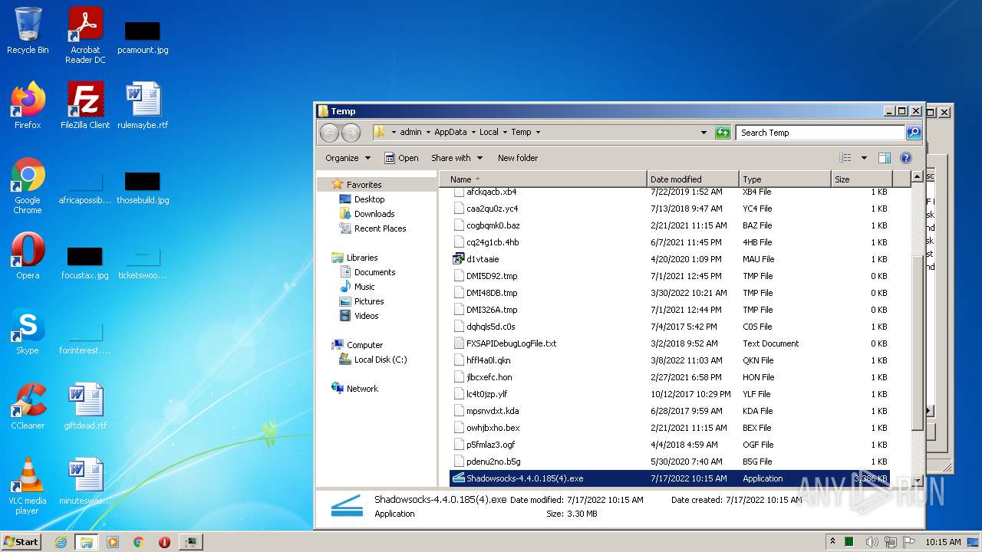
Task: Select thosebuild.jpg on the desktop
Action: click(143, 186)
